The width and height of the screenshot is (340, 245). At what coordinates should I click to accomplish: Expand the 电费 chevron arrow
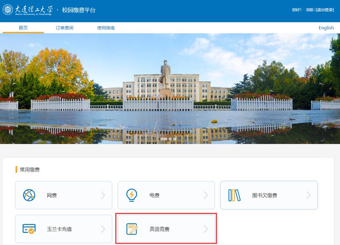coord(206,195)
